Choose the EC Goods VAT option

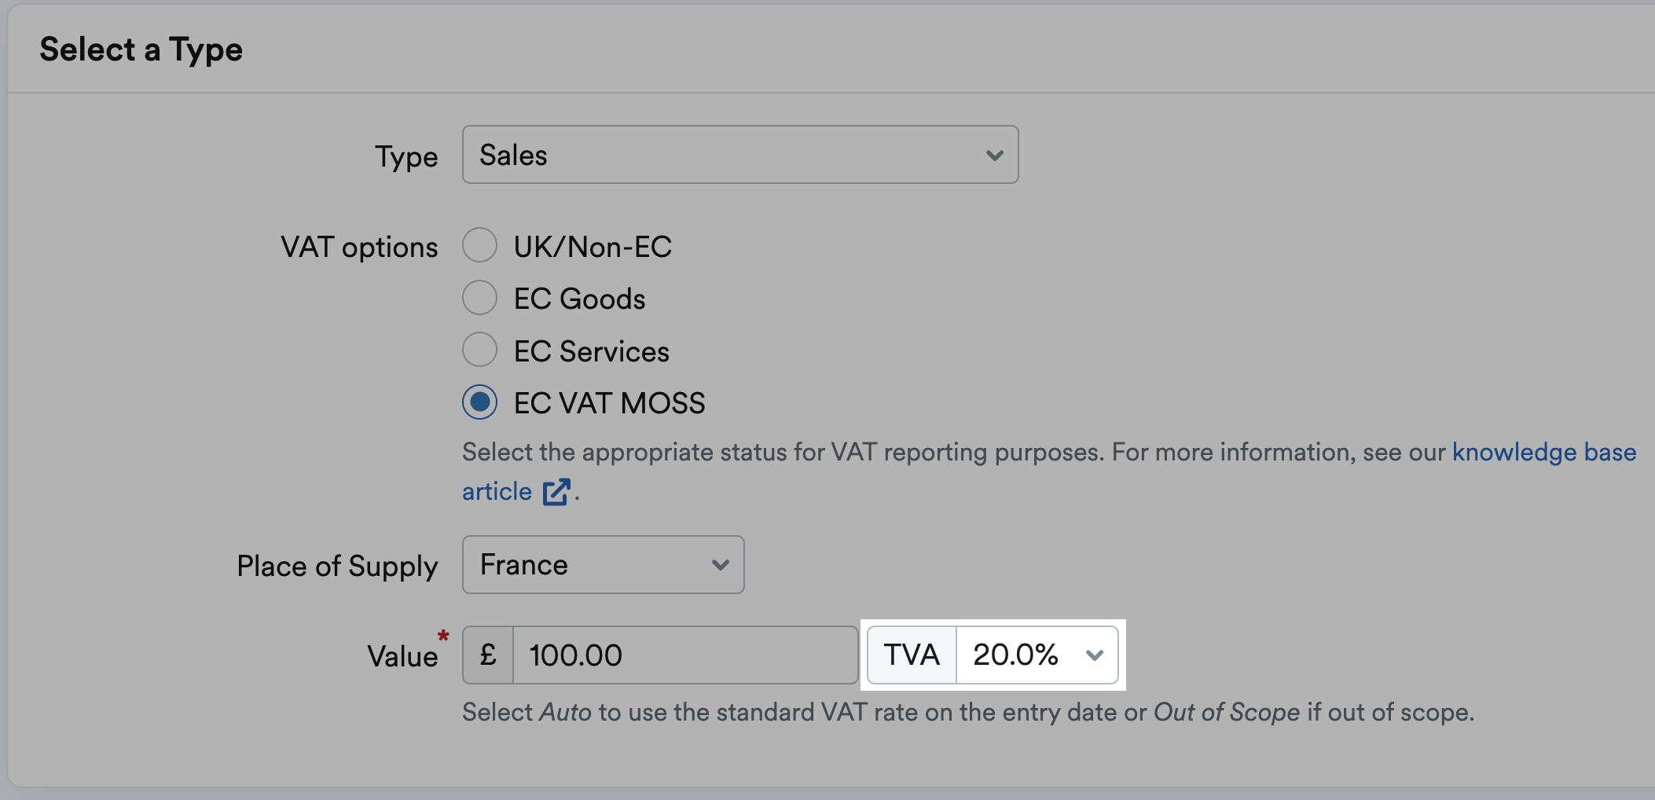point(479,298)
